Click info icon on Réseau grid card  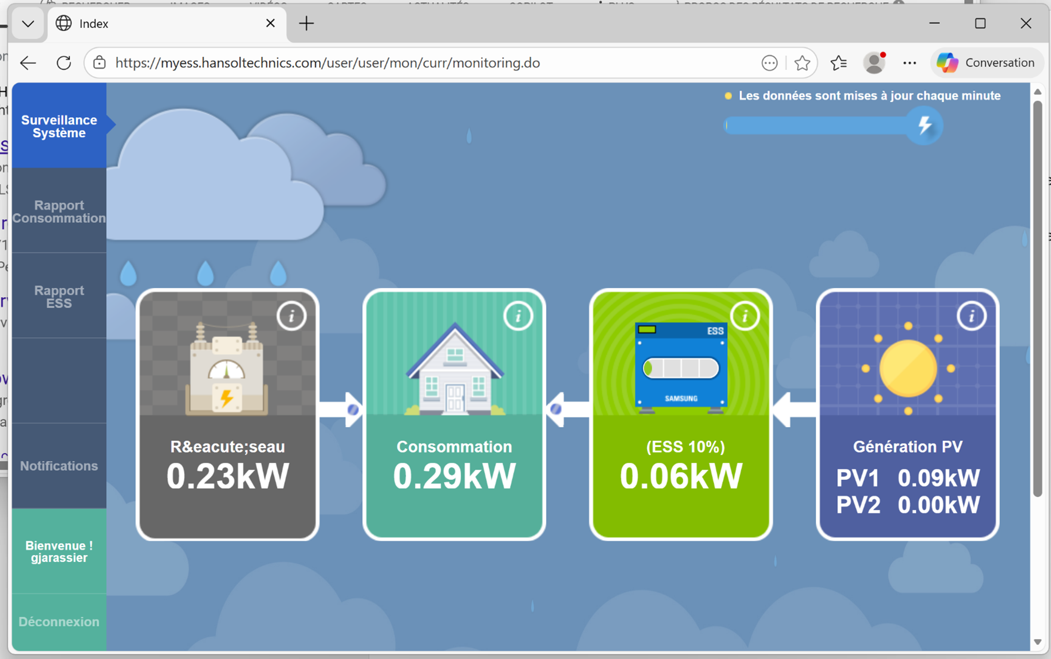291,316
